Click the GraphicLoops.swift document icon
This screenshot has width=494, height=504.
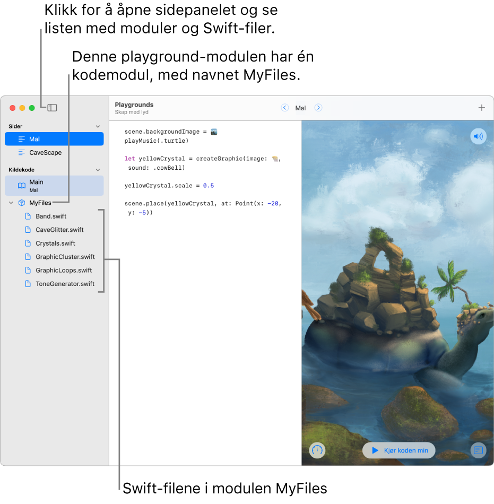[x=28, y=270]
